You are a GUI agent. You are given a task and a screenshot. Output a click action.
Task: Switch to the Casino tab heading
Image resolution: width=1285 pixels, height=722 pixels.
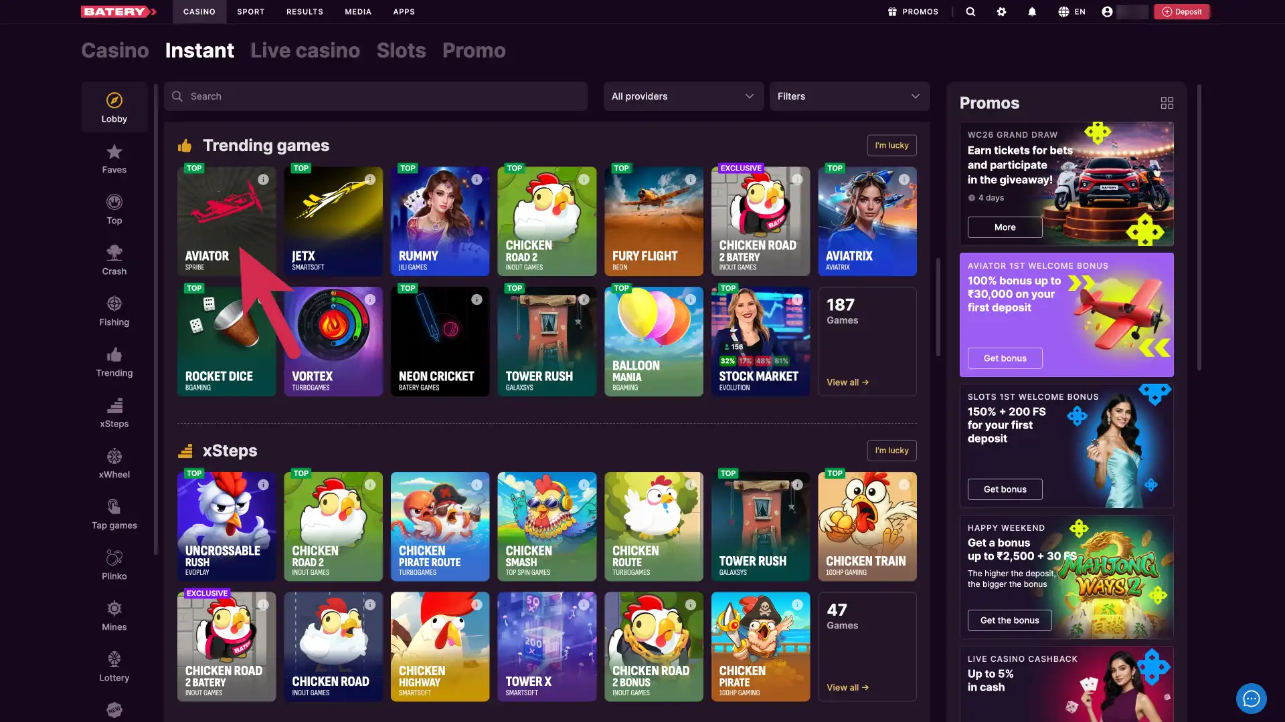[115, 50]
